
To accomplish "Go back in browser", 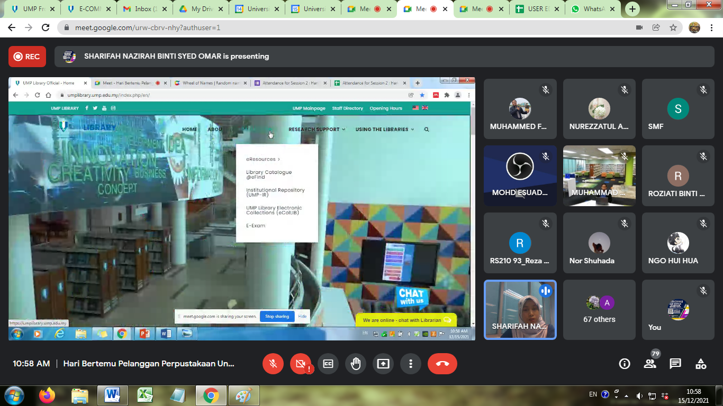I will click(12, 27).
